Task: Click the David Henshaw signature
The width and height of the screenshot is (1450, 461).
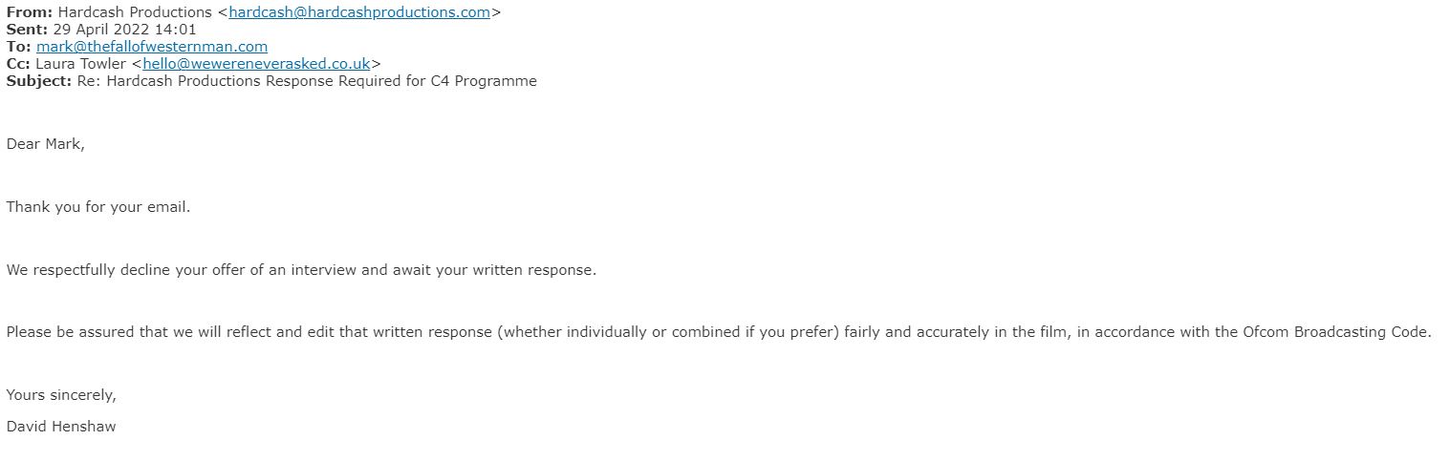Action: pos(61,427)
